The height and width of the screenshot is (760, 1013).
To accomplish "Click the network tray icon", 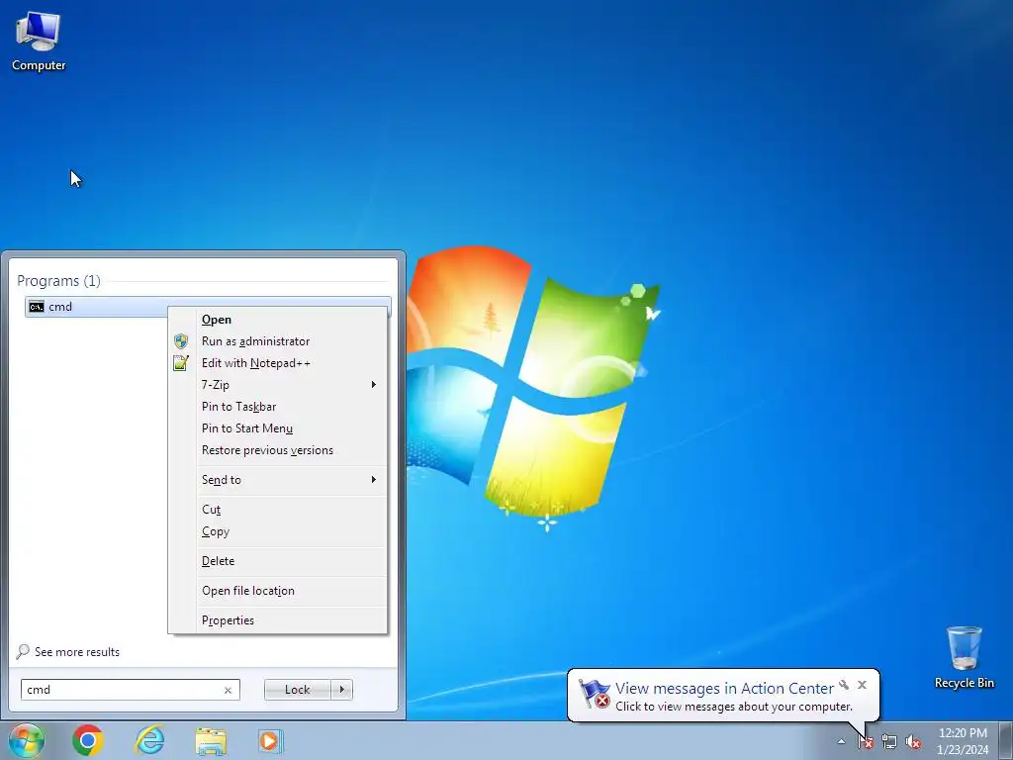I will 889,742.
